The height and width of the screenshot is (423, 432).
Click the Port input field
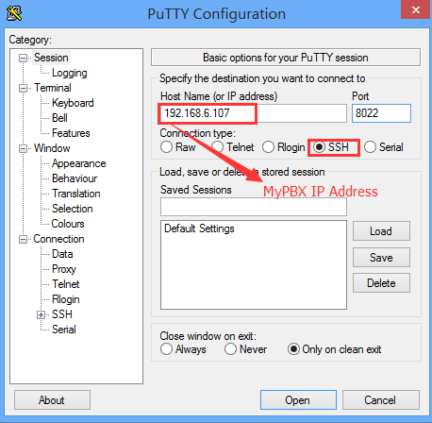[381, 113]
